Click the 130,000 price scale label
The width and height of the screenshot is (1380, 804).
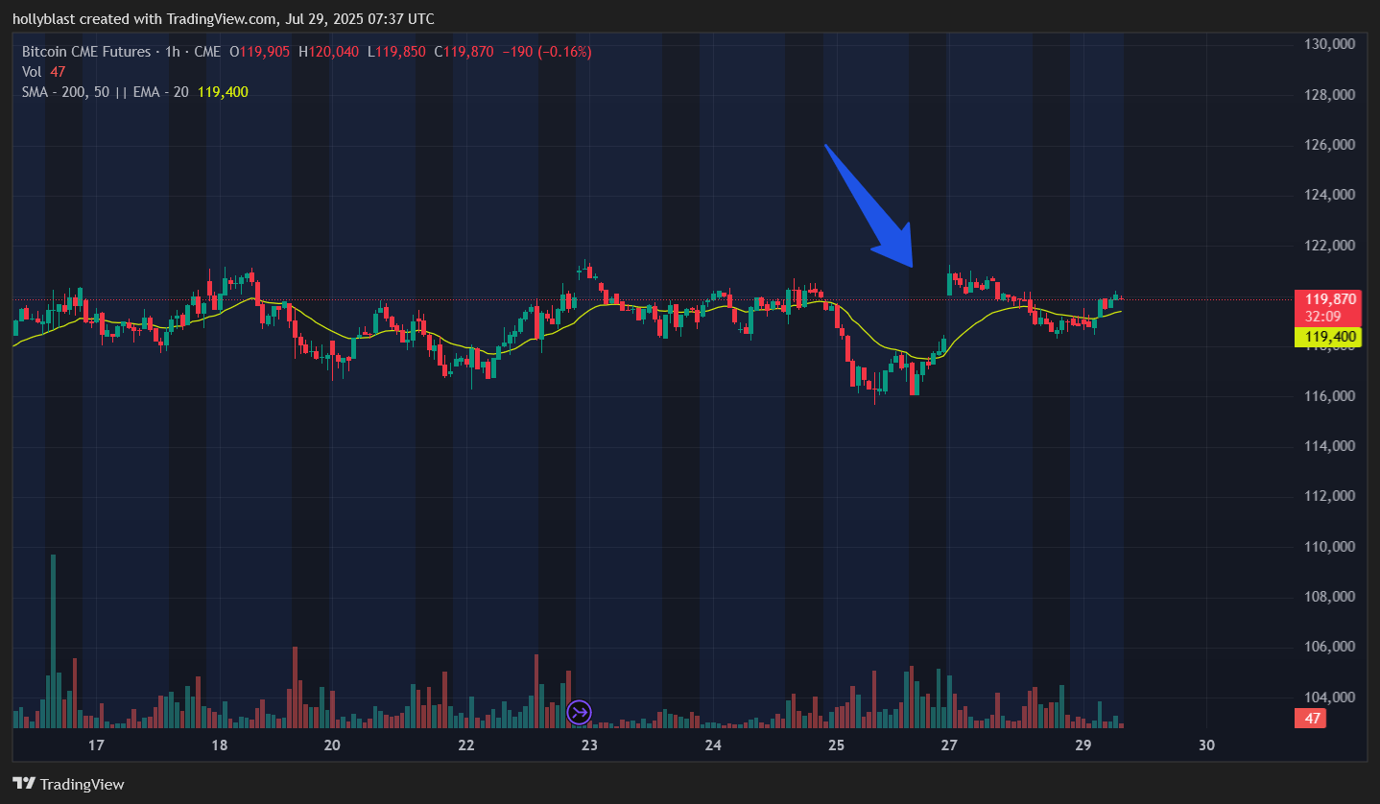tap(1329, 44)
